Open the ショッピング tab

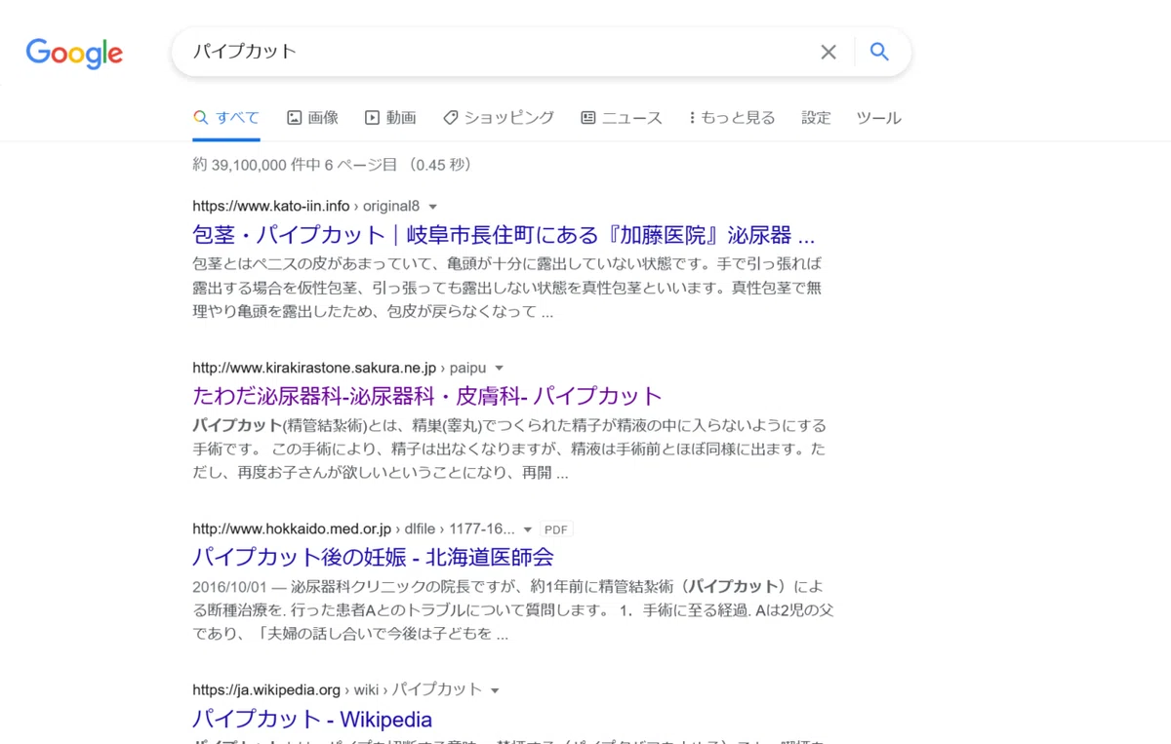[x=499, y=118]
